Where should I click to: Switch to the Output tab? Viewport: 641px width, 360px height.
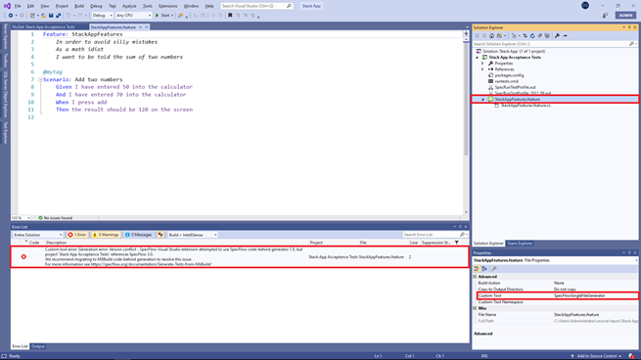click(38, 346)
